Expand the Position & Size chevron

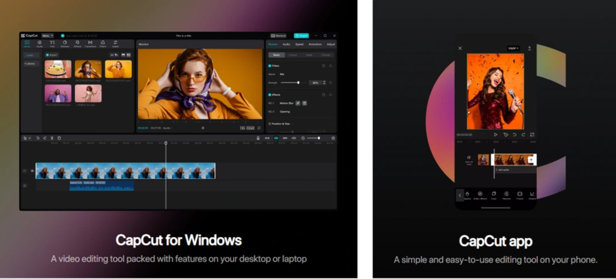(292, 124)
